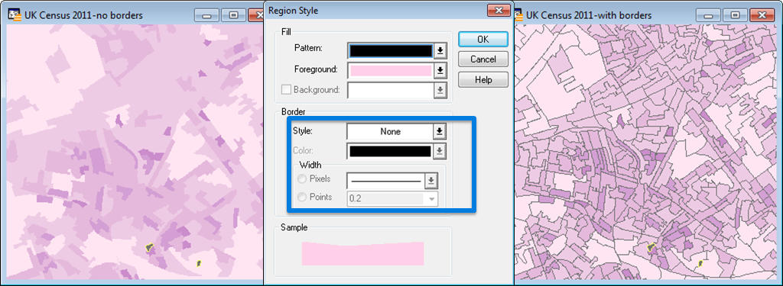Click the Cancel button
Screen dimensions: 783x286
click(483, 59)
